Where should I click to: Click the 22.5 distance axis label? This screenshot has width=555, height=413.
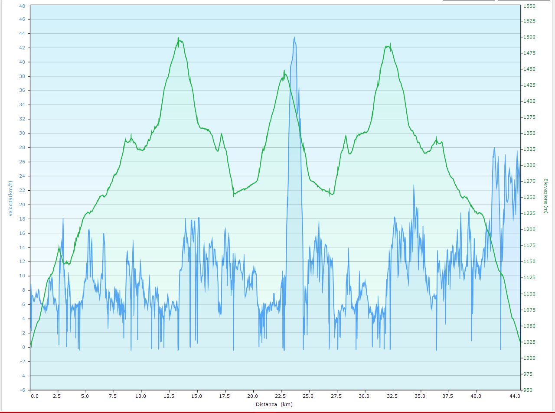point(280,396)
